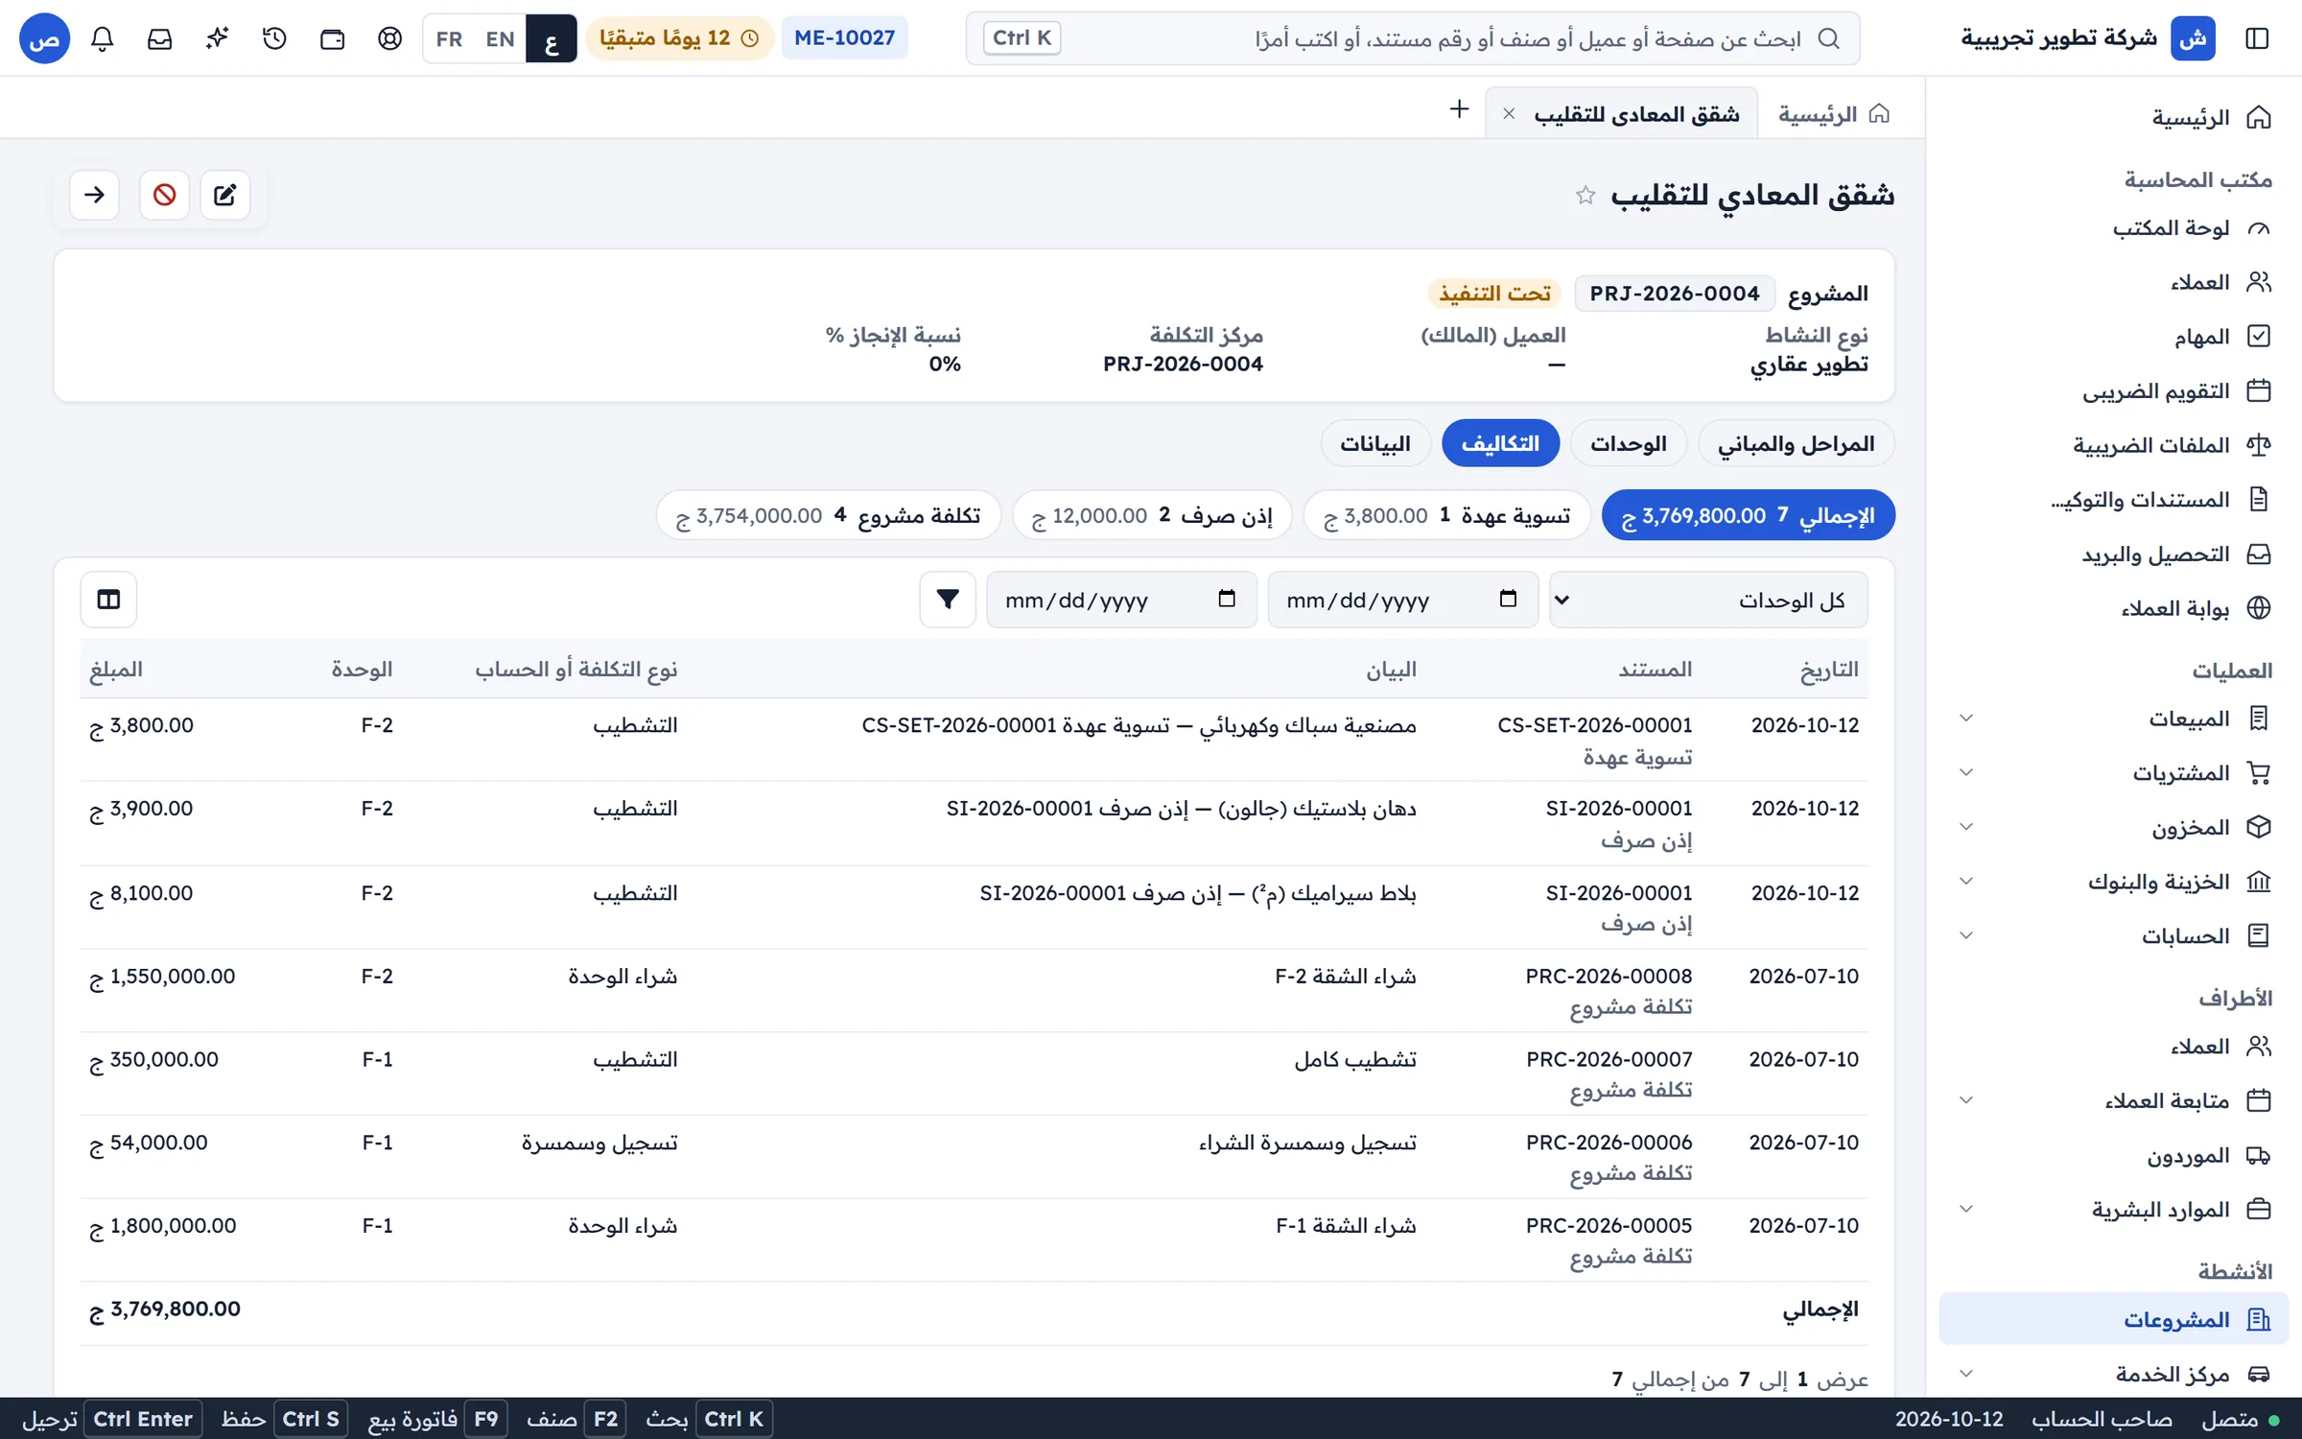Open the column chooser icon
Image resolution: width=2302 pixels, height=1439 pixels.
tap(108, 600)
